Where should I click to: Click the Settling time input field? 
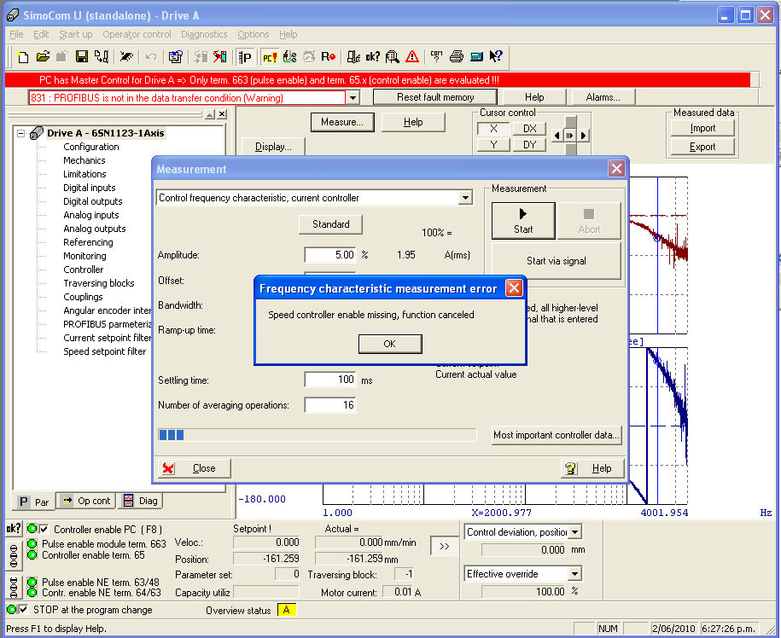tap(330, 380)
